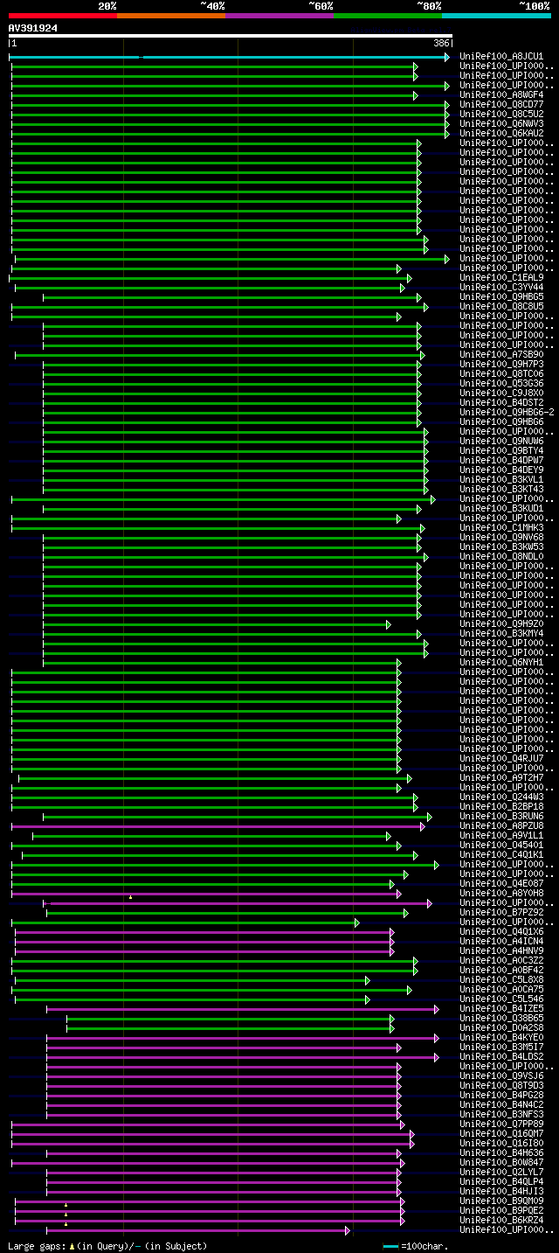Select hit label UniRef100_Q9HBG6-2
Screen dimensions: 559x1253
point(507,413)
